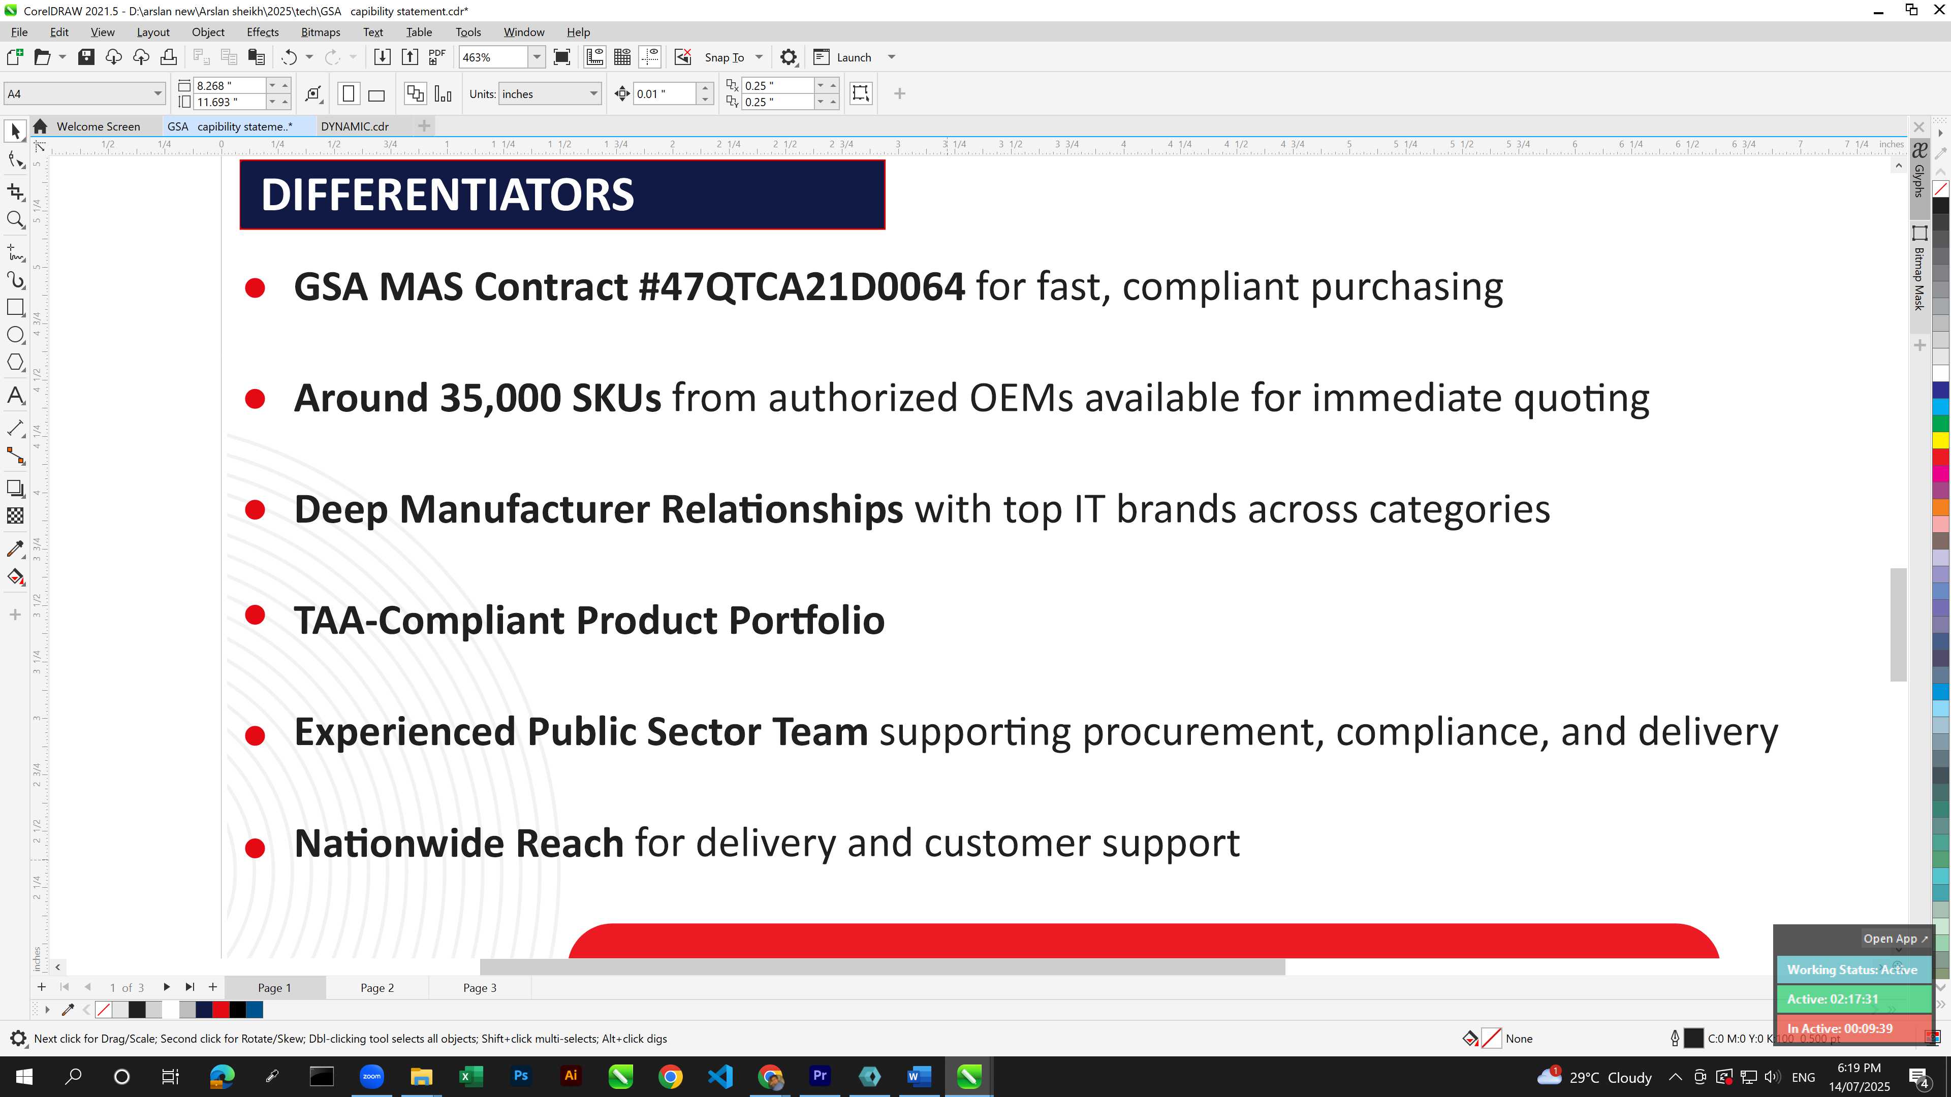Select the Pick tool
This screenshot has height=1097, width=1951.
[x=15, y=131]
